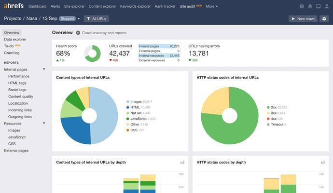Click the Images legend dot

point(127,102)
